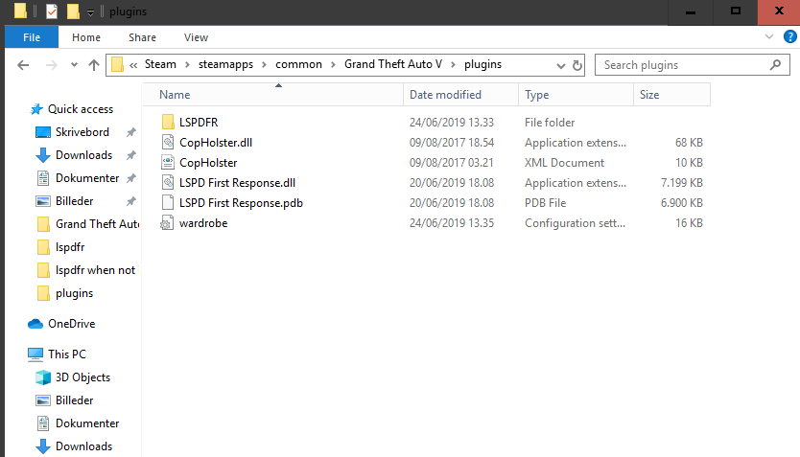Select the file name CopHolster.dll
Viewport: 800px width, 457px height.
216,142
